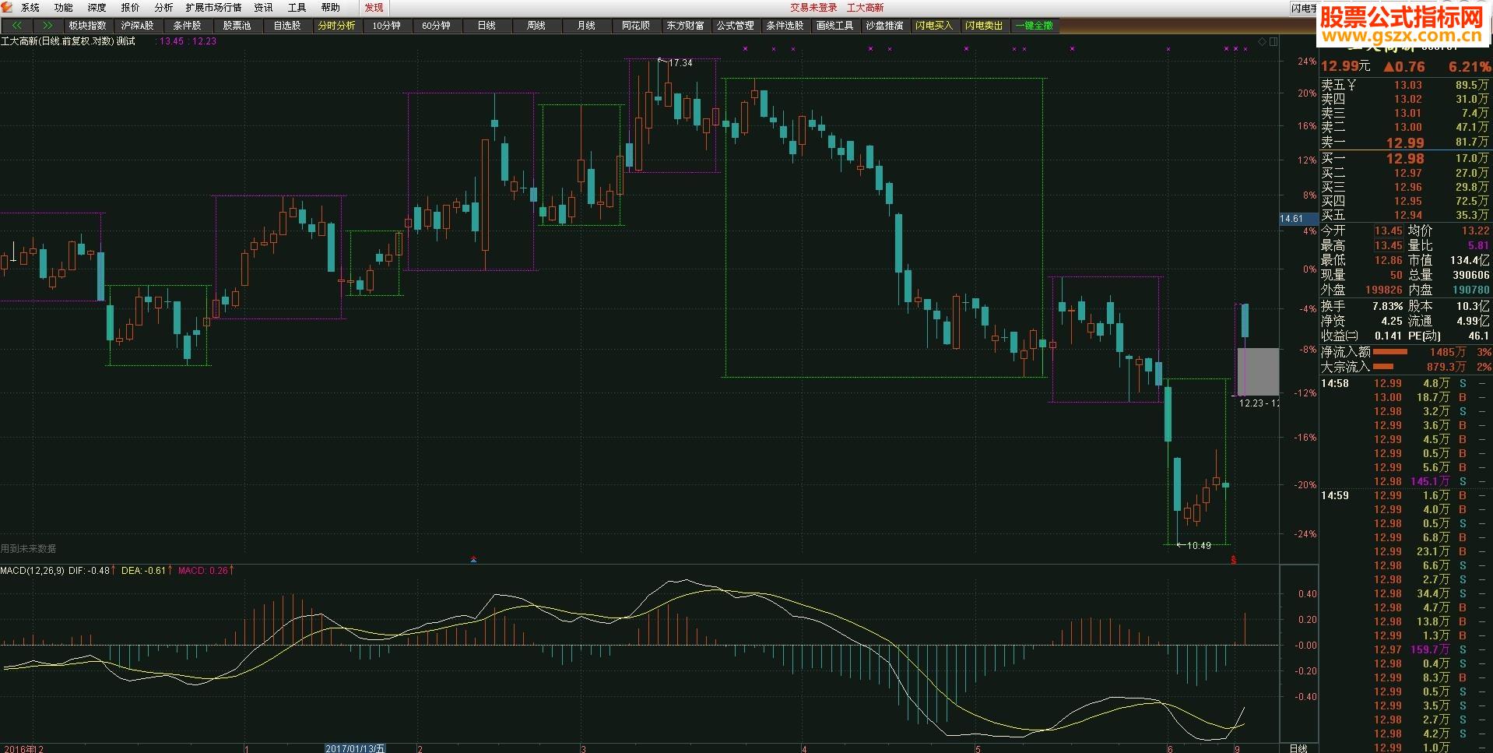Click 交易未登录 trading login link

(x=813, y=8)
